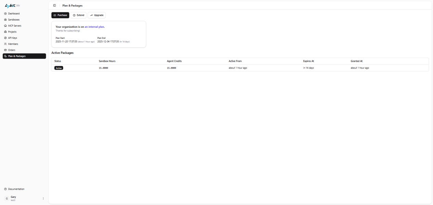433x205 pixels.
Task: Open user menu three-dot icon
Action: [x=43, y=198]
